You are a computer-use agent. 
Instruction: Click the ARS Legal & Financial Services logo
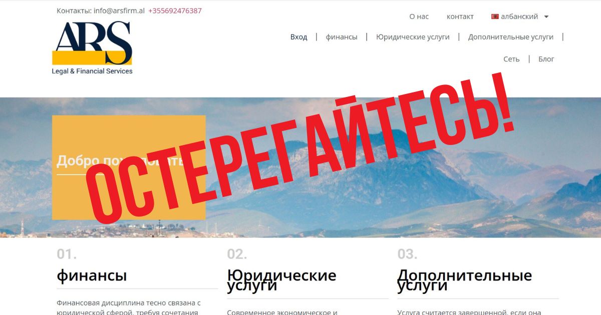(92, 48)
